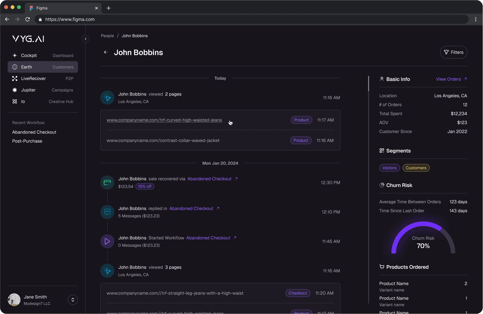Click the LiveRecover P2P icon
This screenshot has height=314, width=483.
(x=15, y=78)
